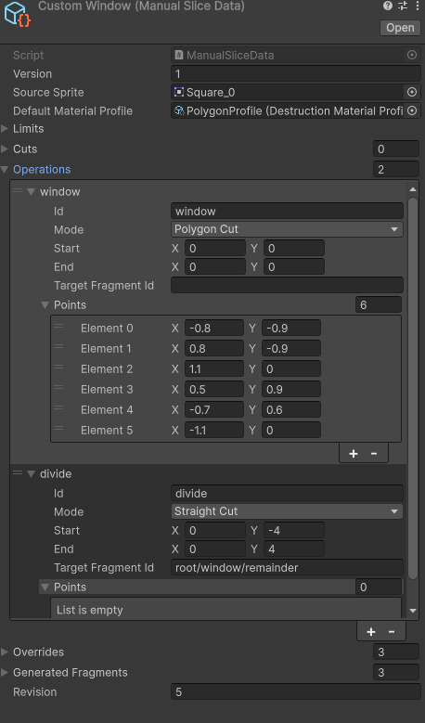Click the object picker for Source Sprite

412,92
